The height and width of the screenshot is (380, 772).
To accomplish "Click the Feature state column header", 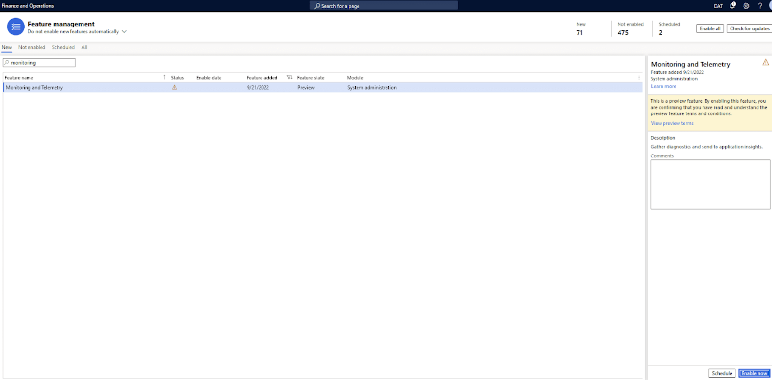I will (x=311, y=78).
